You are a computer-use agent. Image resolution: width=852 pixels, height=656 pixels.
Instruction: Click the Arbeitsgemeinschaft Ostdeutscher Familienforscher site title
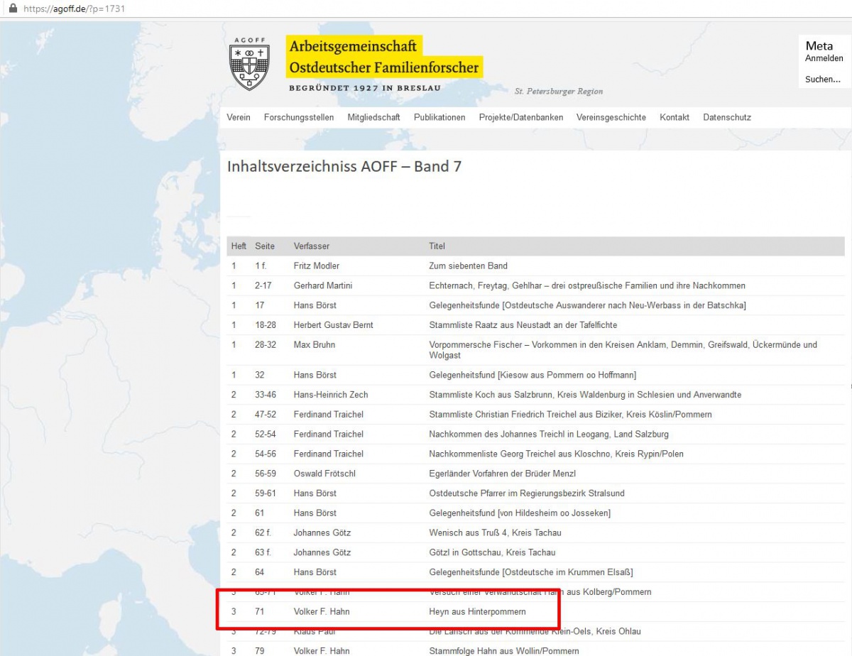pos(383,57)
